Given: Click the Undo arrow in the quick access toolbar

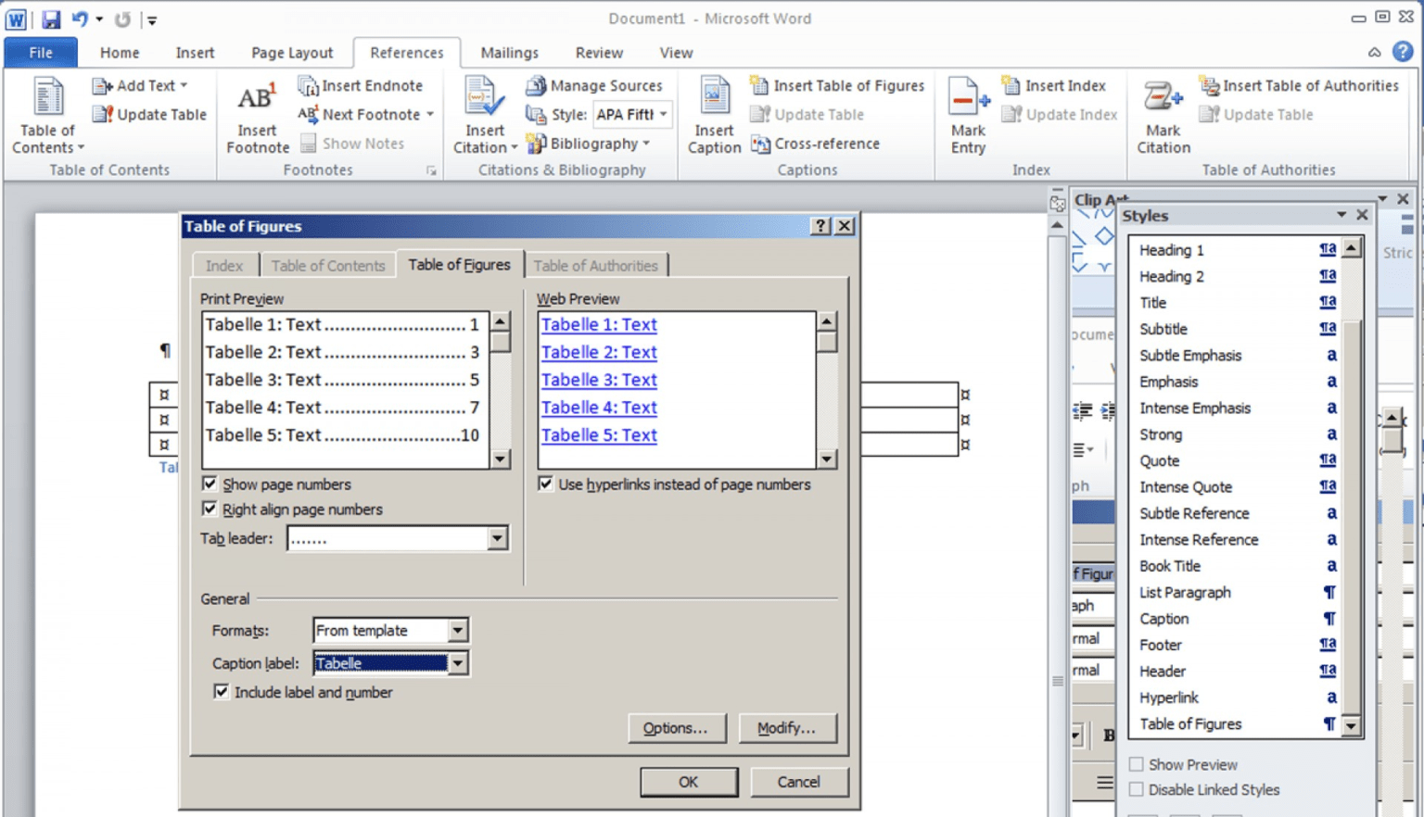Looking at the screenshot, I should [79, 19].
